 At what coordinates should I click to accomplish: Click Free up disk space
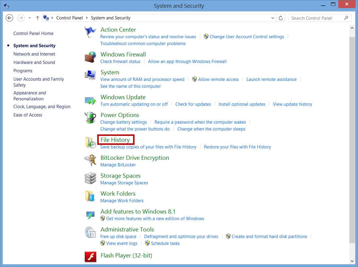[x=118, y=237]
